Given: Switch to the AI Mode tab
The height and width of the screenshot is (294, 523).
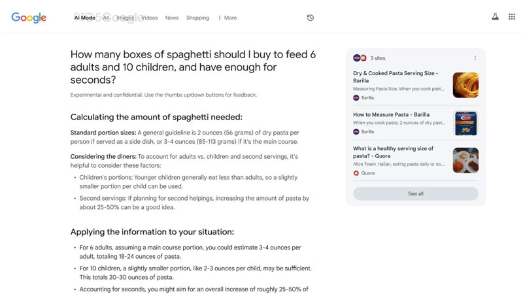Looking at the screenshot, I should click(84, 18).
